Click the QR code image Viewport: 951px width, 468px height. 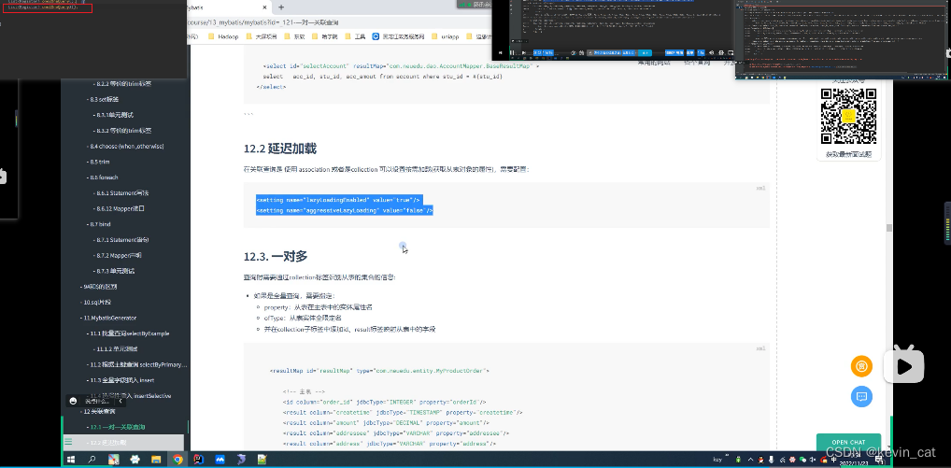click(848, 117)
